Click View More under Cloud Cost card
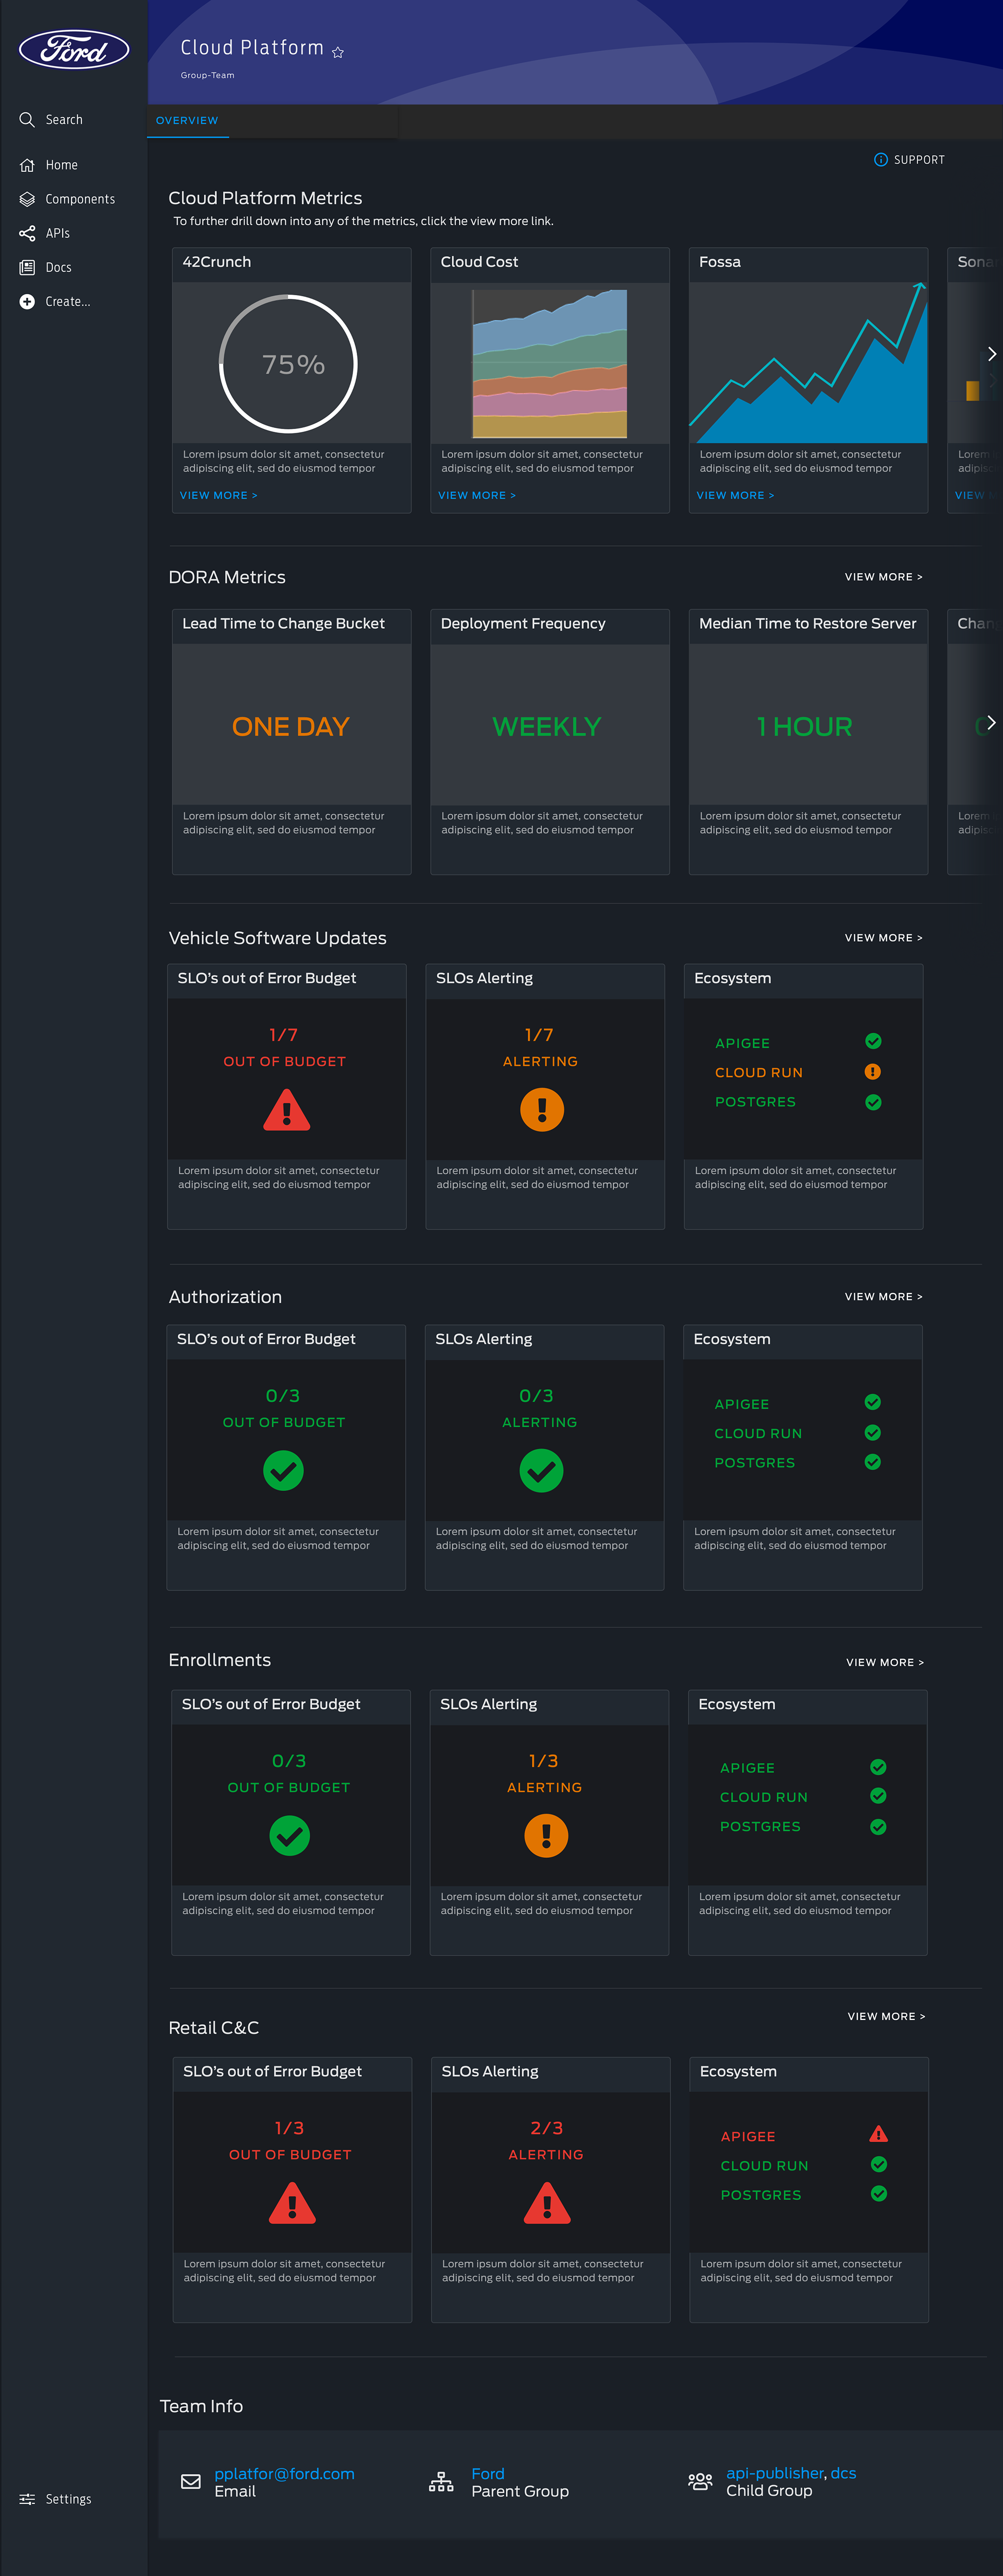The width and height of the screenshot is (1003, 2576). (x=477, y=496)
